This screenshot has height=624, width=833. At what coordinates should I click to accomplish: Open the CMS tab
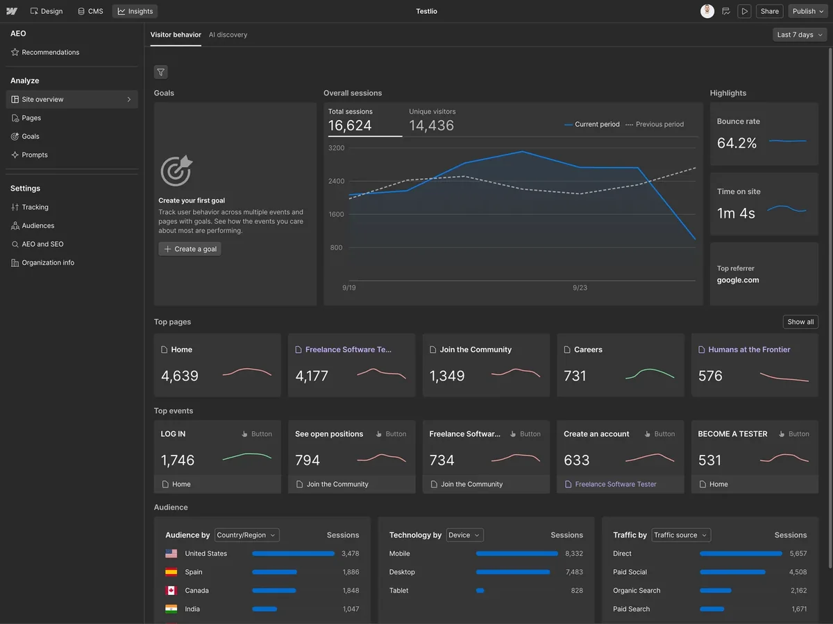click(90, 11)
